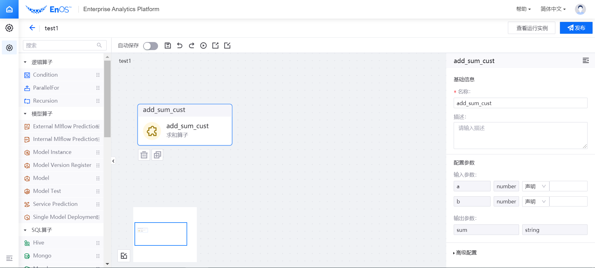Open the 声明 dropdown for parameter b
Screen dimensions: 595x268
535,202
